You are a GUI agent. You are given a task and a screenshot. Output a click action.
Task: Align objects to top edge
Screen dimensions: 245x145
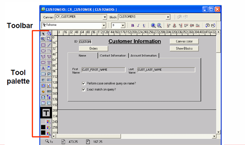(186, 25)
